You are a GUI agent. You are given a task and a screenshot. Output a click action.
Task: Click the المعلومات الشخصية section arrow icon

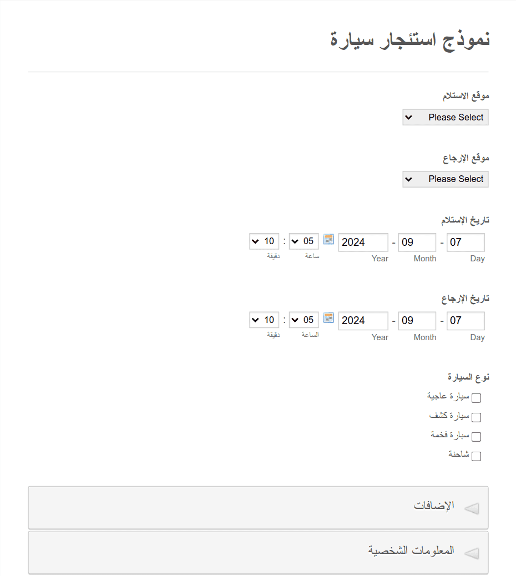coord(472,553)
